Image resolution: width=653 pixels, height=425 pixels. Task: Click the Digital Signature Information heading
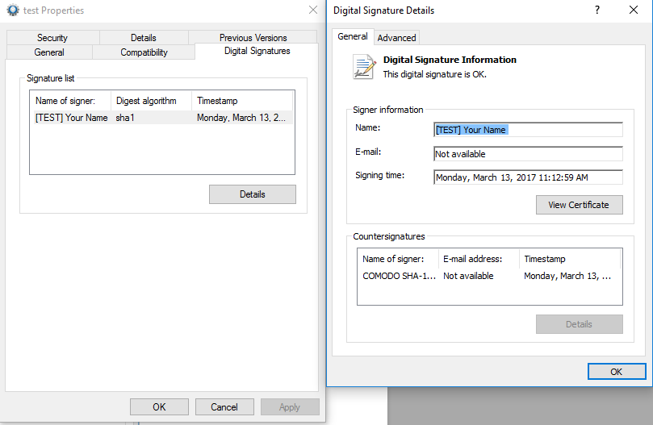coord(450,60)
